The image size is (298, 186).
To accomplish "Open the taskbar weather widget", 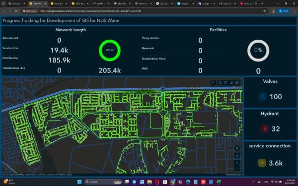I will (x=10, y=182).
